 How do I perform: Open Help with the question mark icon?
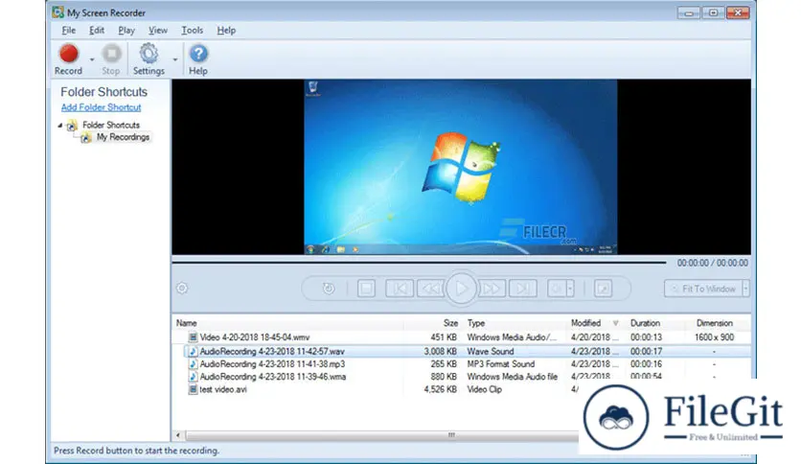(x=198, y=59)
